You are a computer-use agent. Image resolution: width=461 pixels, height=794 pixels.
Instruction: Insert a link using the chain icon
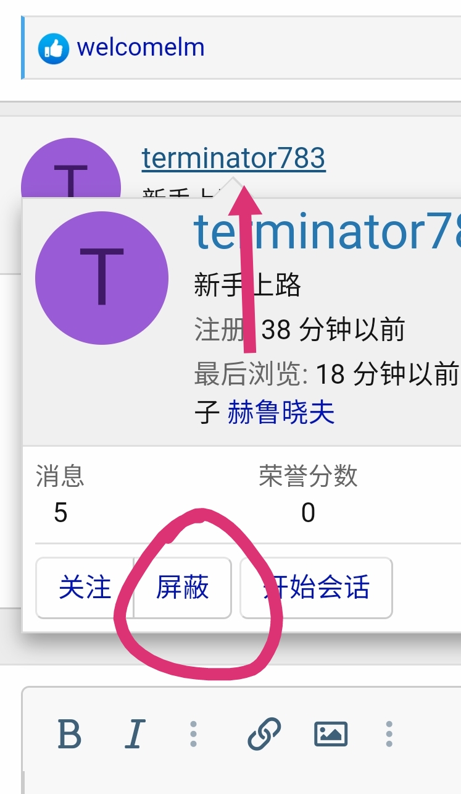coord(264,734)
